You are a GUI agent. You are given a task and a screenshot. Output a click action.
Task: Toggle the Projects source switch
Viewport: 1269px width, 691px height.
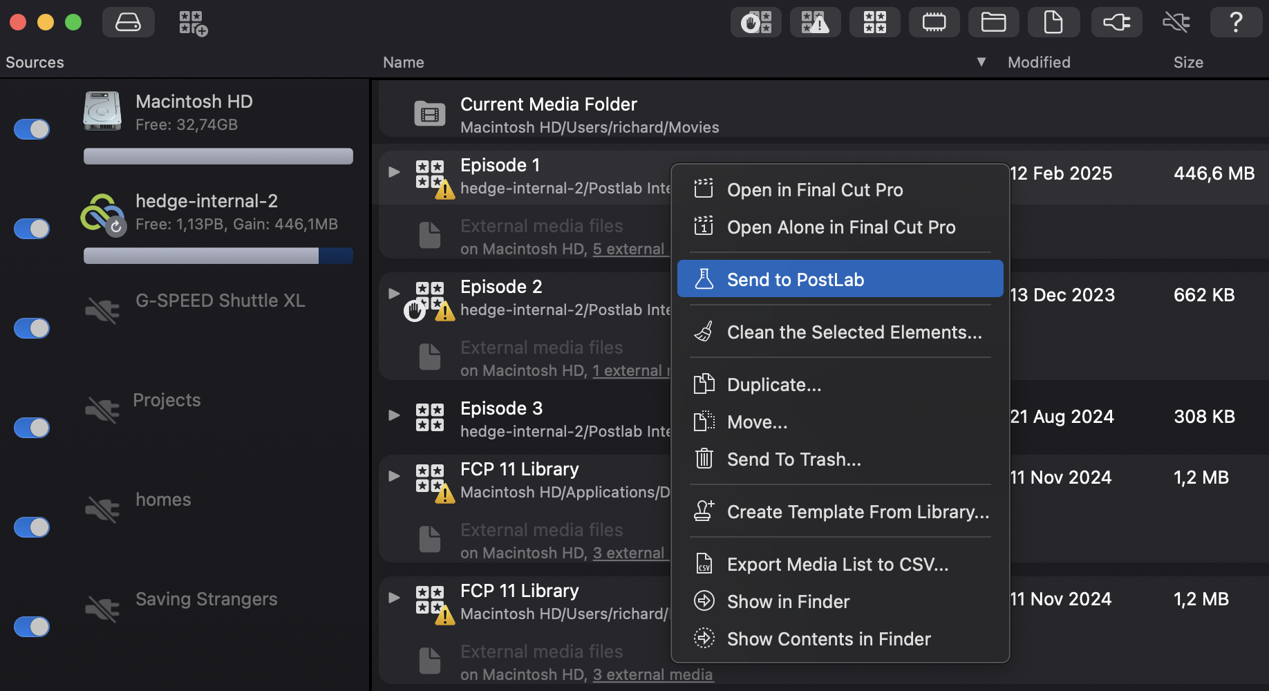pyautogui.click(x=32, y=428)
